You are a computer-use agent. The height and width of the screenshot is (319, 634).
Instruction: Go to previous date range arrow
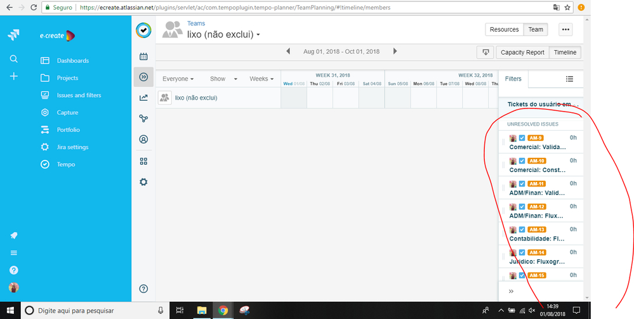[x=288, y=51]
